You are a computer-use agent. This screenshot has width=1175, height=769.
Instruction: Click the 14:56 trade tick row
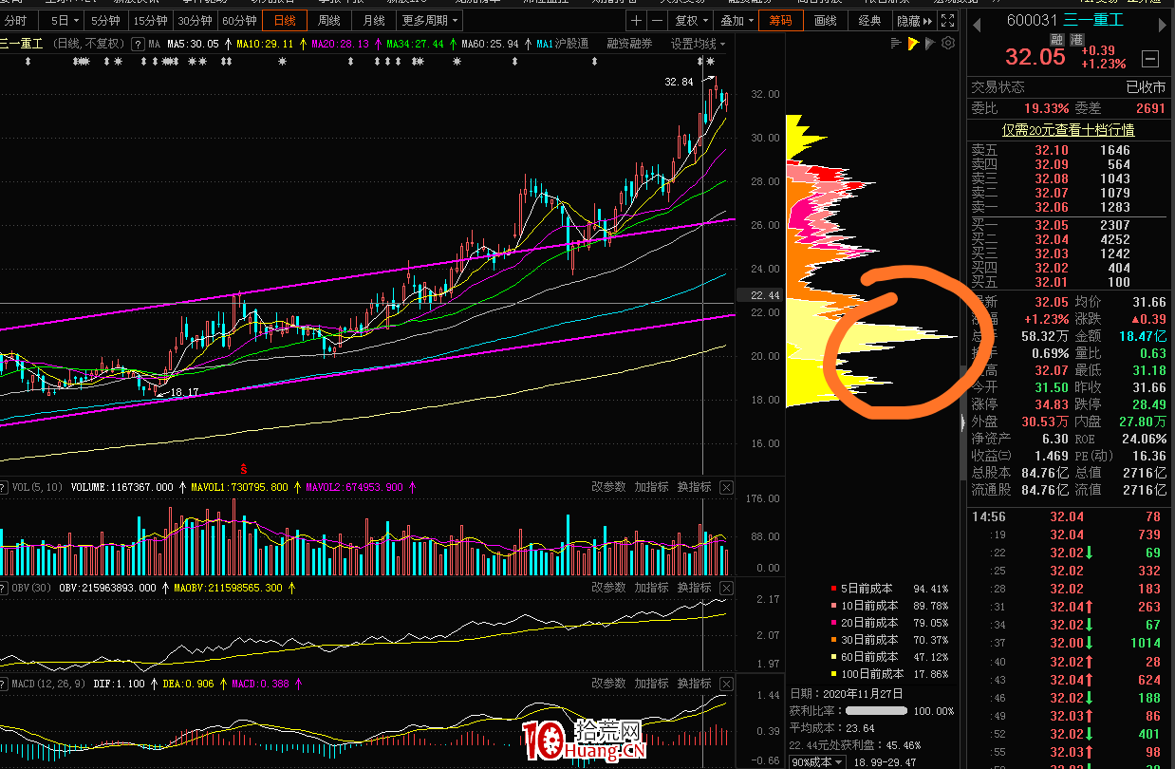pyautogui.click(x=1070, y=516)
